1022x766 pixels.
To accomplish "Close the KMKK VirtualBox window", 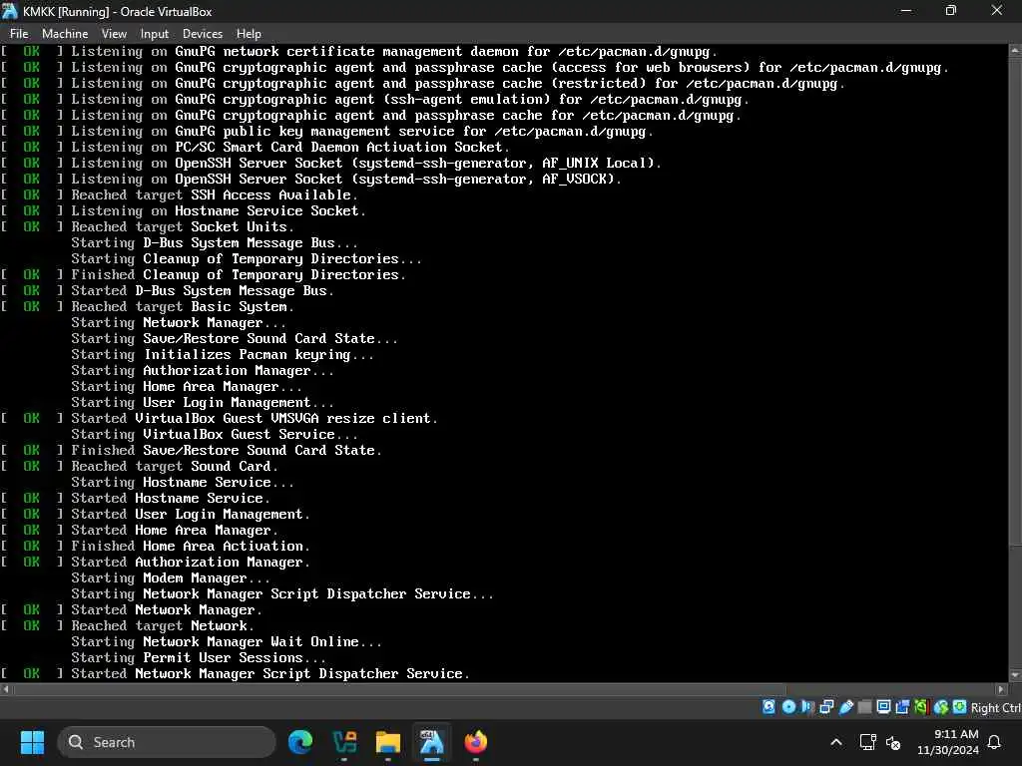I will (997, 11).
